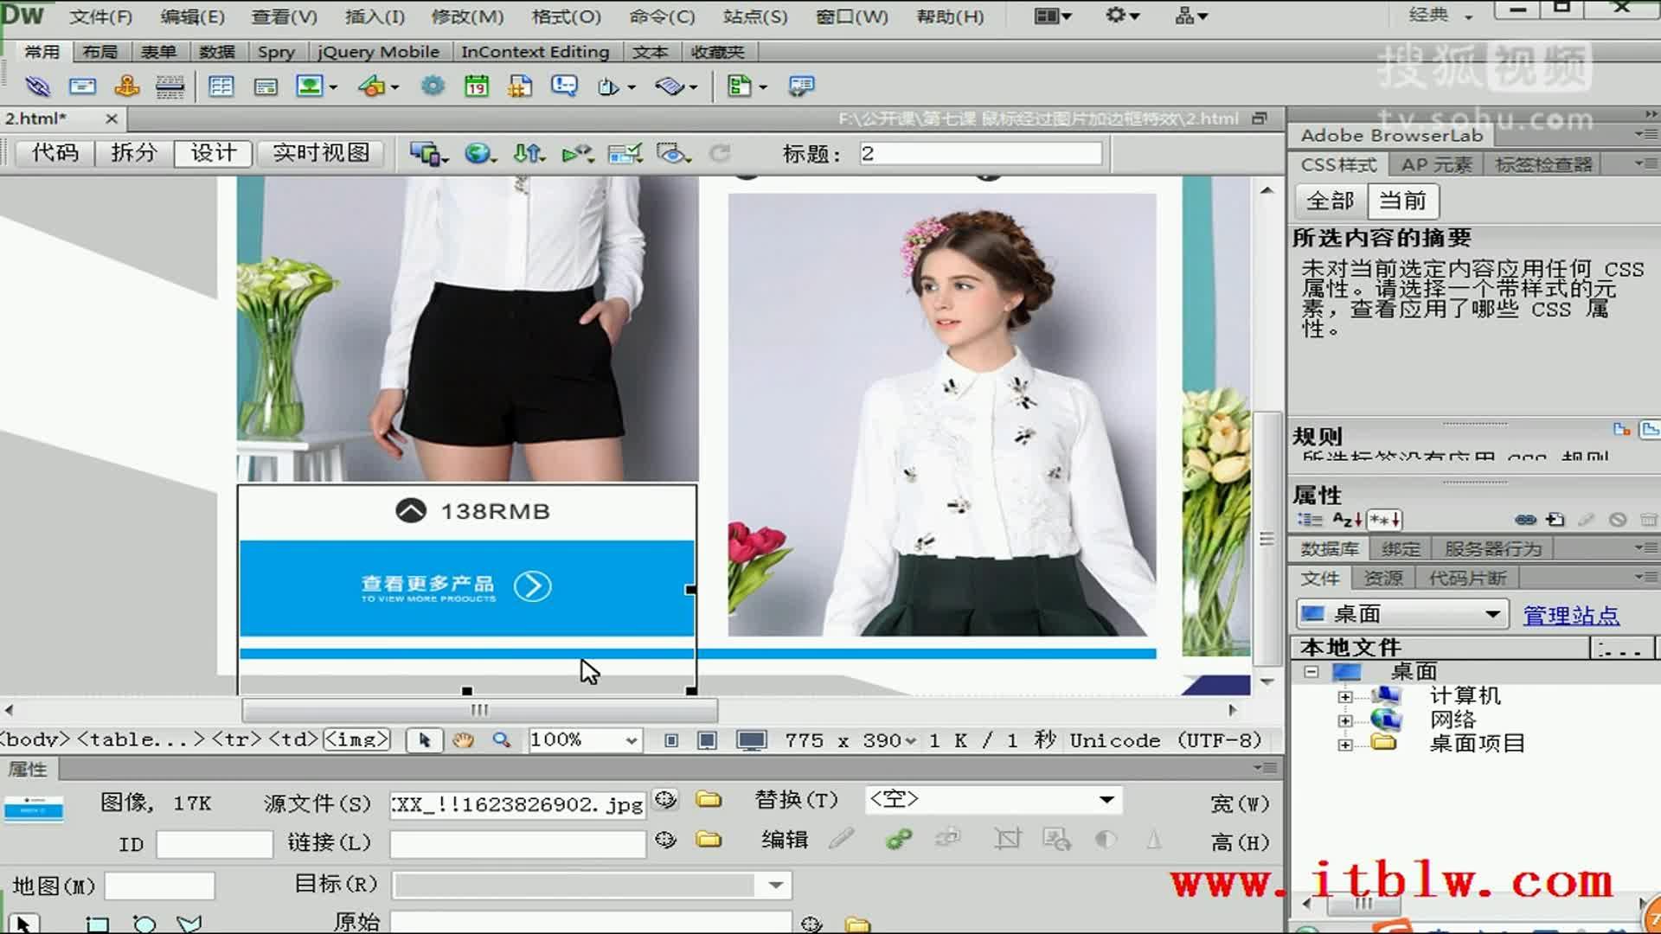The width and height of the screenshot is (1661, 934).
Task: Click the Hyperlink insert icon
Action: [37, 86]
